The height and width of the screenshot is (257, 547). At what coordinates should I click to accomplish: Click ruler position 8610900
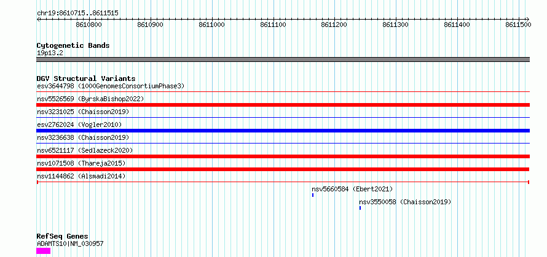coord(151,25)
